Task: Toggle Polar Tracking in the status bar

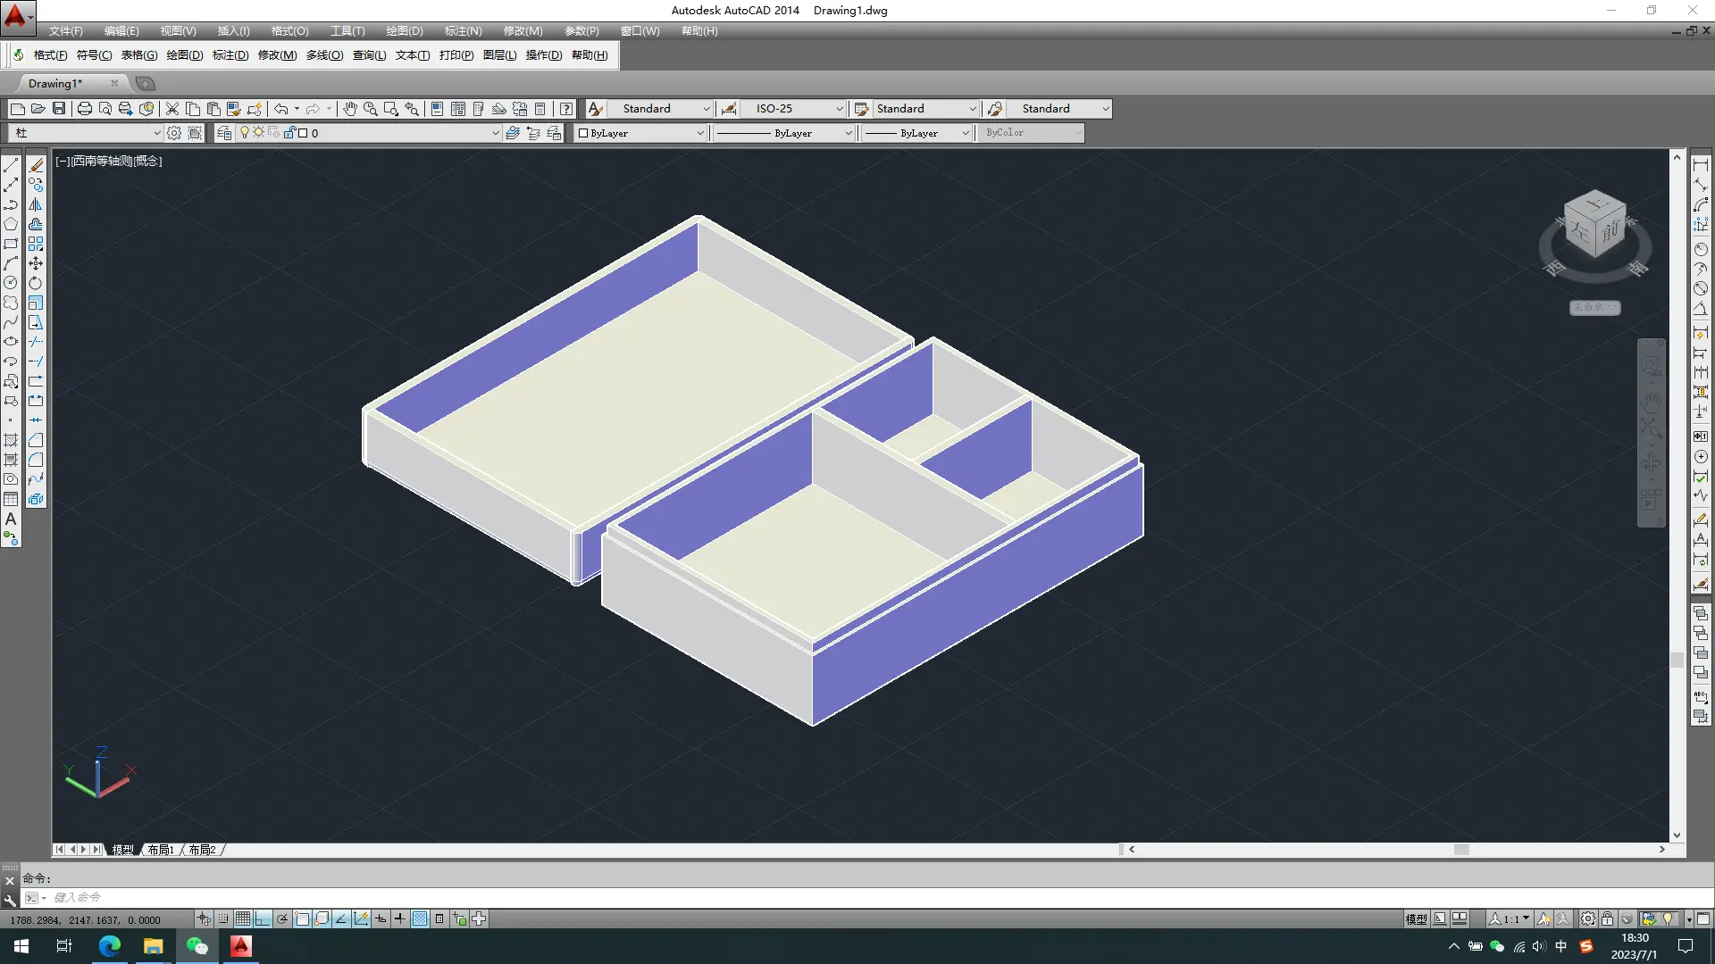Action: (x=282, y=918)
